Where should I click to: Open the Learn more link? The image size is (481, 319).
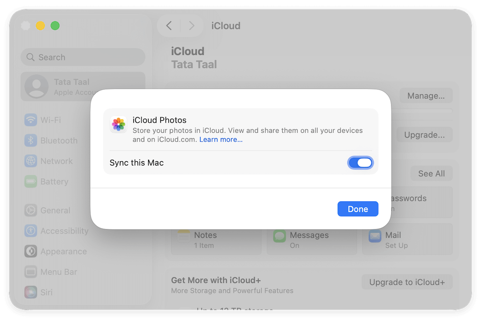pos(221,140)
